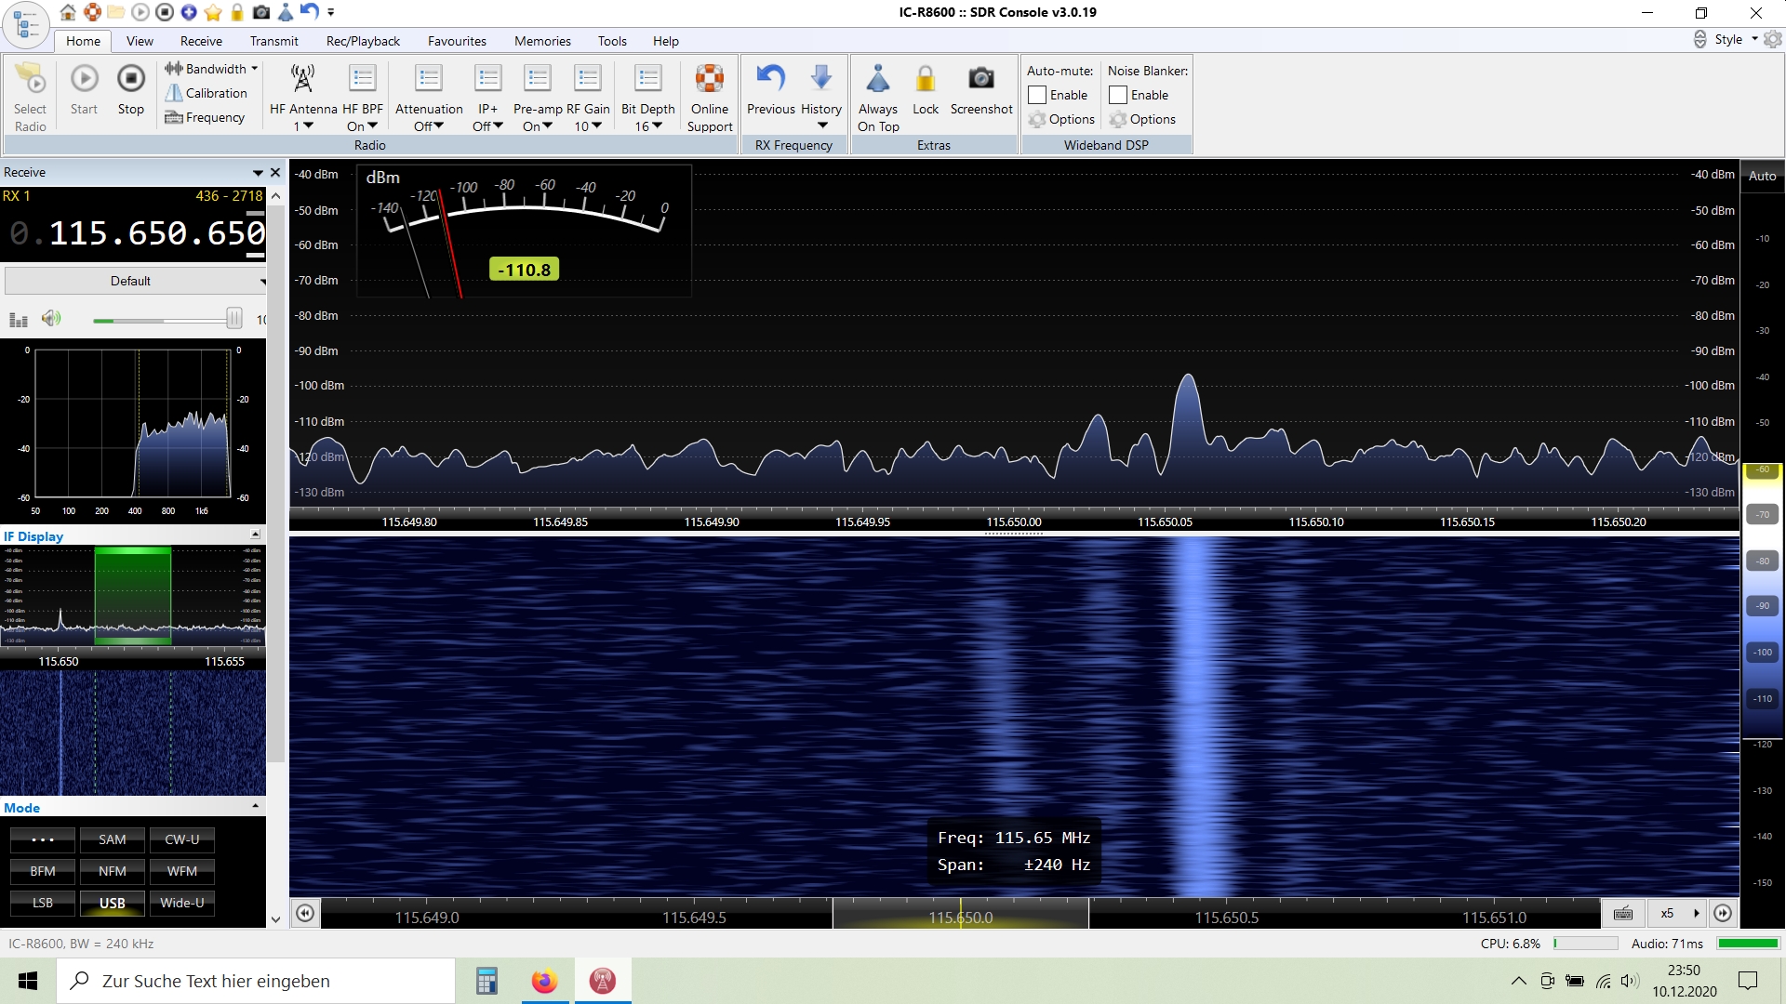1786x1004 pixels.
Task: Select NFM demodulation mode
Action: (x=112, y=871)
